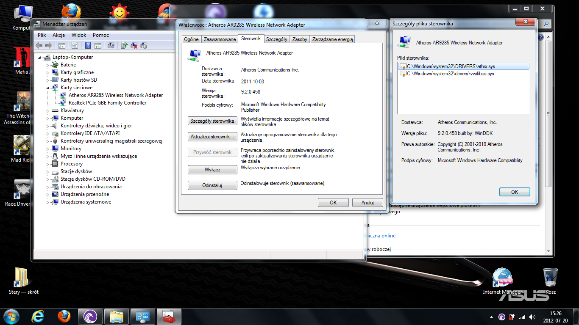Open Windows Explorer folder icon on taskbar
Image resolution: width=579 pixels, height=325 pixels.
(x=117, y=317)
